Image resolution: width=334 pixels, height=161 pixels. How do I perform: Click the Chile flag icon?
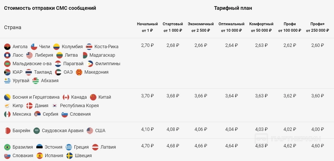click(x=34, y=47)
